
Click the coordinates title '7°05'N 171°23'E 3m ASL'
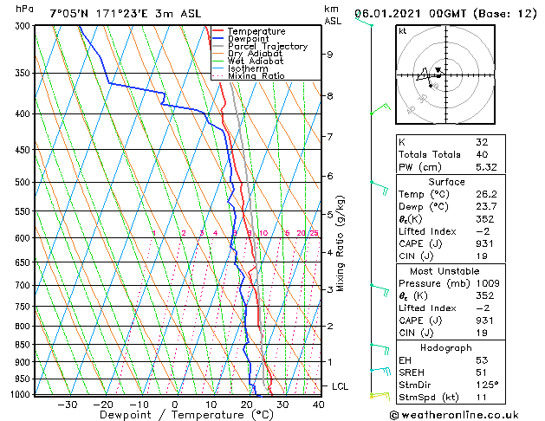(x=126, y=14)
